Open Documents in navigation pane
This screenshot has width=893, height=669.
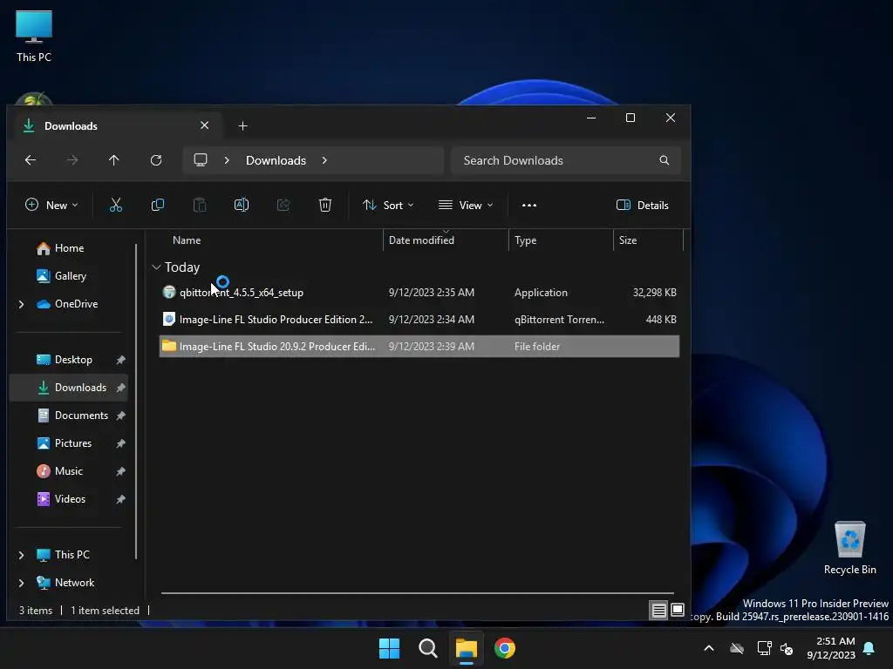point(81,416)
